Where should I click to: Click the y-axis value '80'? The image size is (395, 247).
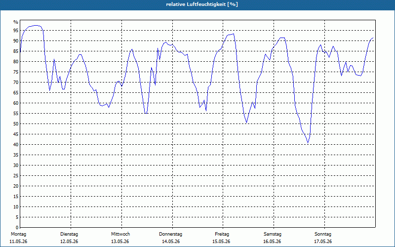coord(16,61)
